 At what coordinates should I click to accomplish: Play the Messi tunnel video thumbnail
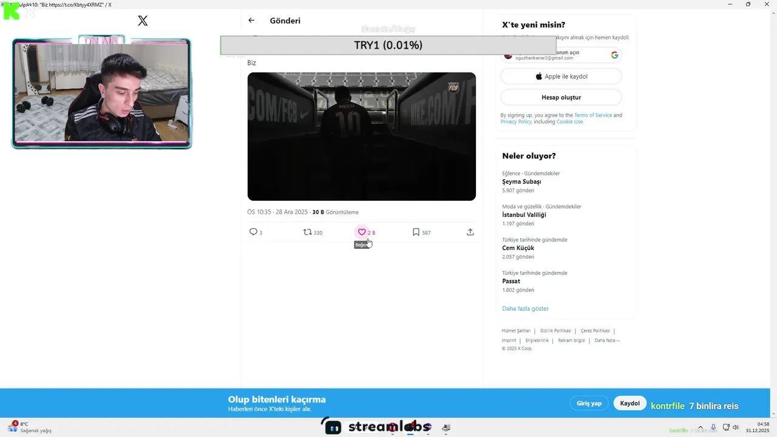pos(362,137)
